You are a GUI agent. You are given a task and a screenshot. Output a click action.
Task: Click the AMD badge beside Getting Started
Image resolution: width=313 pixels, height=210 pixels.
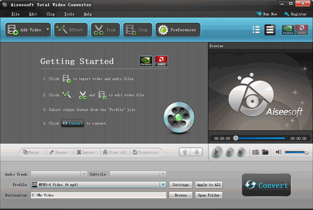161,61
